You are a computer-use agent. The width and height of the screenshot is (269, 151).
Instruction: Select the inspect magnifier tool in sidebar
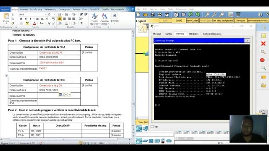click(x=263, y=52)
